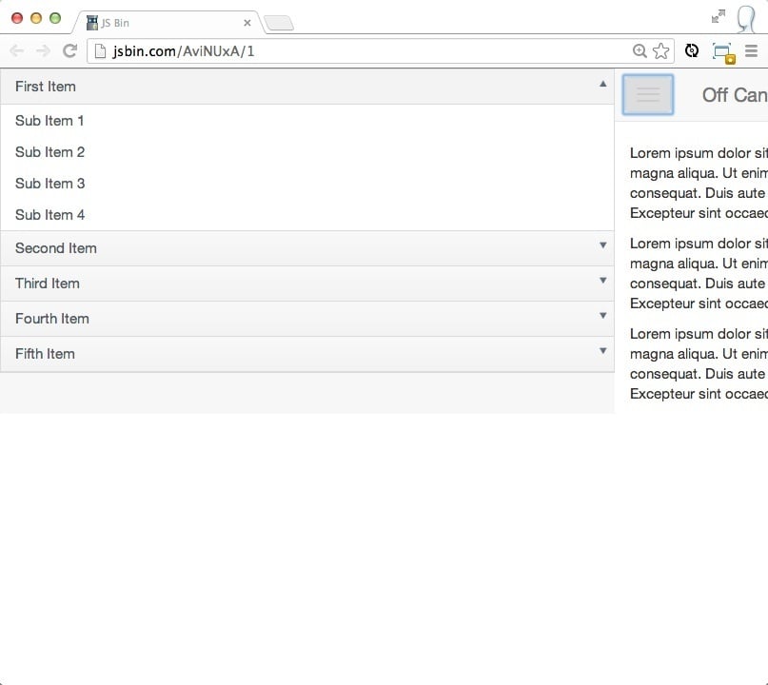Viewport: 768px width, 685px height.
Task: Expand Fourth Item with its down arrow
Action: tap(603, 315)
